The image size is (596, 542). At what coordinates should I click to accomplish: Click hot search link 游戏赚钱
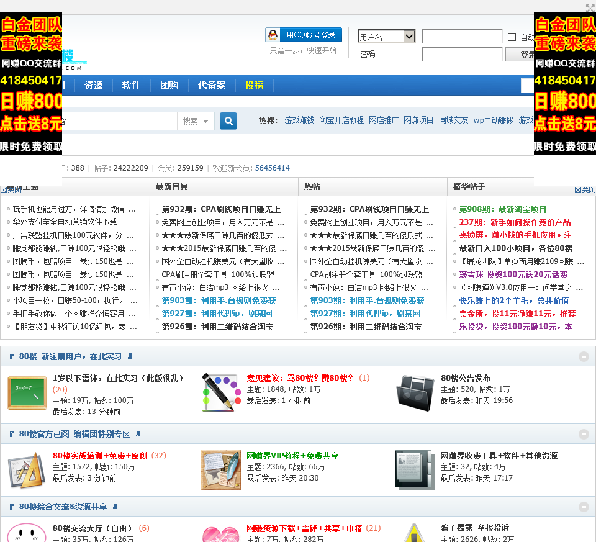coord(299,120)
